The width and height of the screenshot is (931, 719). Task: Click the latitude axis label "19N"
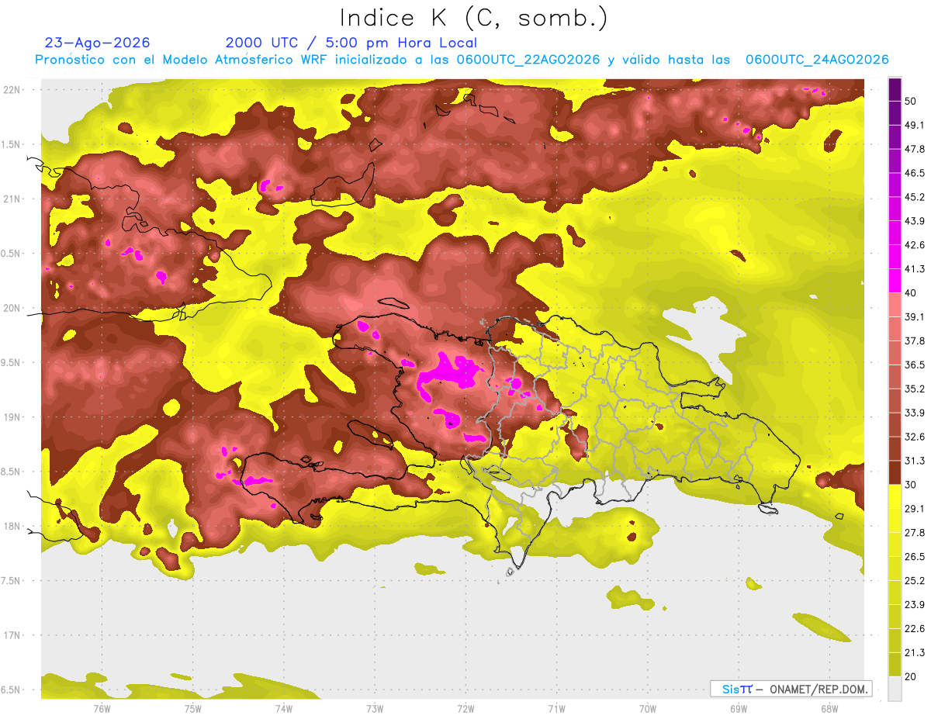tap(12, 417)
